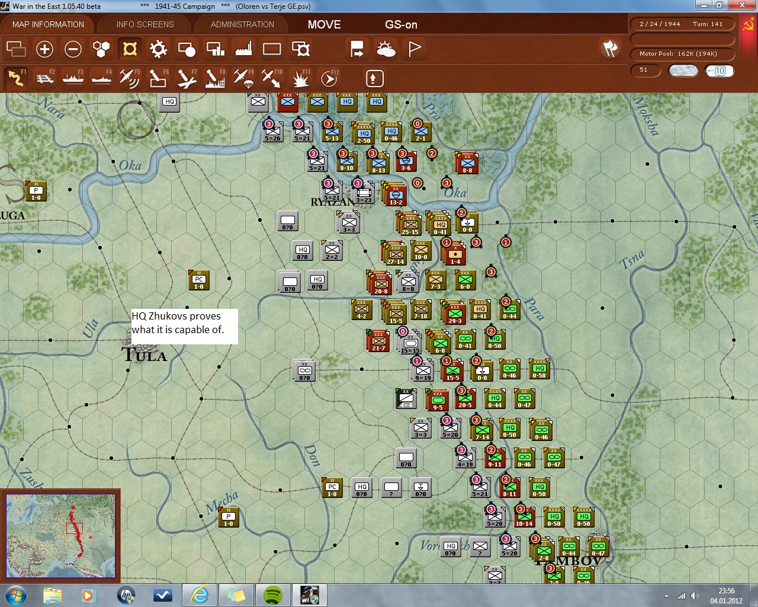Click the cascading windows icon
Screen dimensions: 758x607
tap(16, 49)
